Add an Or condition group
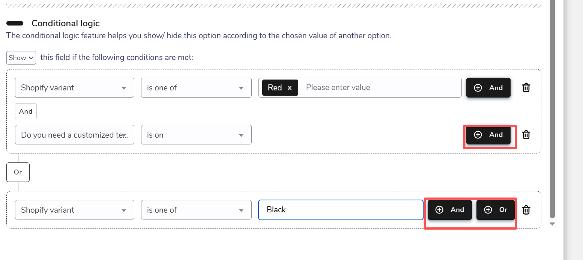 [x=495, y=210]
